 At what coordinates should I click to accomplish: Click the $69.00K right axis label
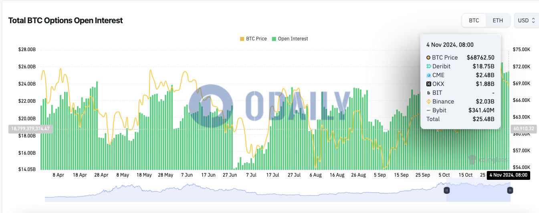522,83
